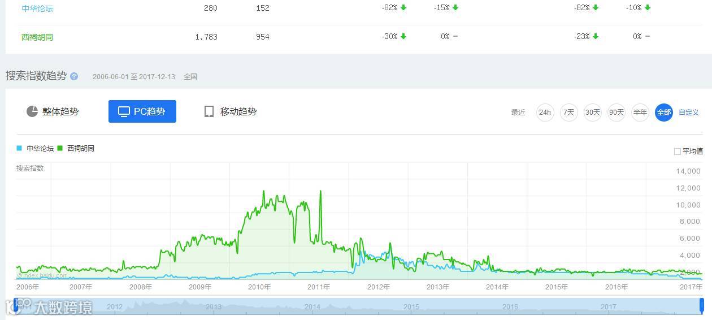The height and width of the screenshot is (320, 712).
Task: Click the down arrow next to -15%
Action: coord(455,8)
